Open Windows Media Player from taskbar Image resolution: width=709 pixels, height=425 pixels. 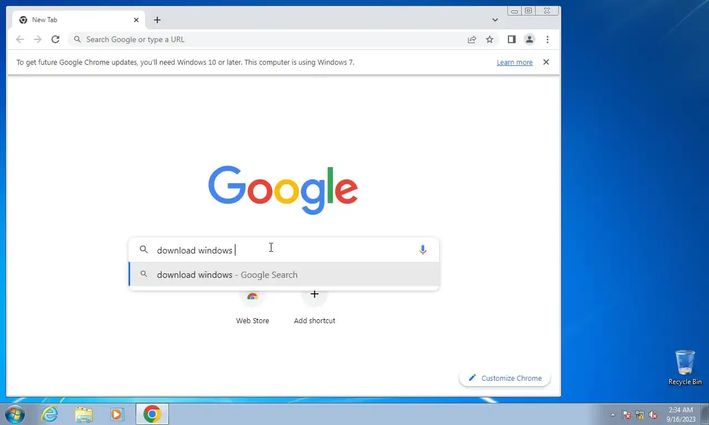tap(117, 414)
